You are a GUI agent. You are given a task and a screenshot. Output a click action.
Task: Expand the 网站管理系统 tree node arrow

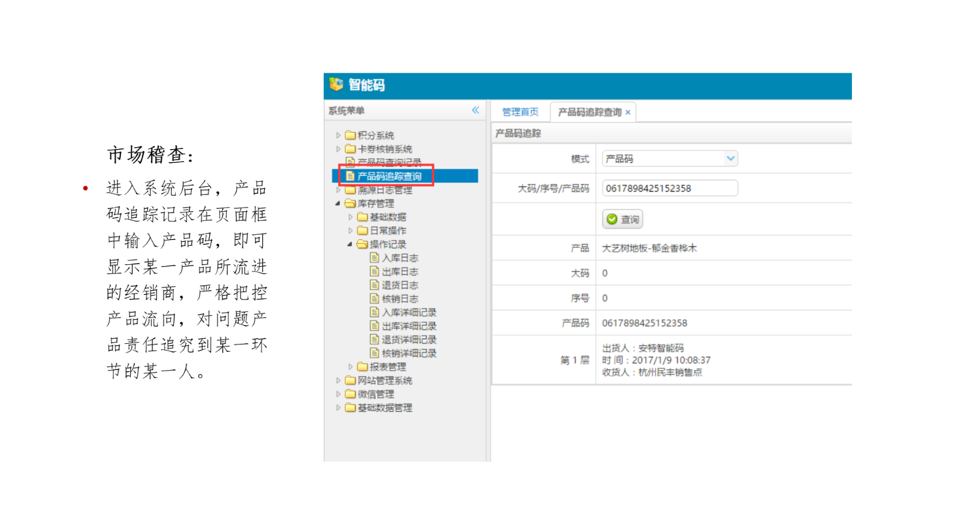[x=339, y=381]
